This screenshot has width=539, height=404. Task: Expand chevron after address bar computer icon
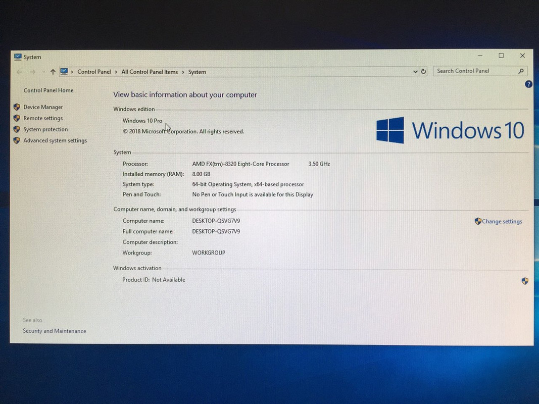[72, 72]
